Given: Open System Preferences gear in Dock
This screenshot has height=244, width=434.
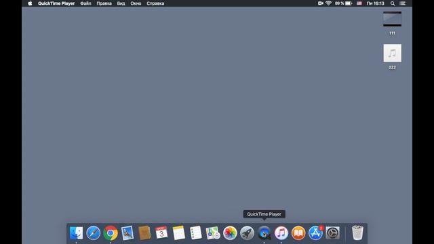Looking at the screenshot, I should [332, 233].
